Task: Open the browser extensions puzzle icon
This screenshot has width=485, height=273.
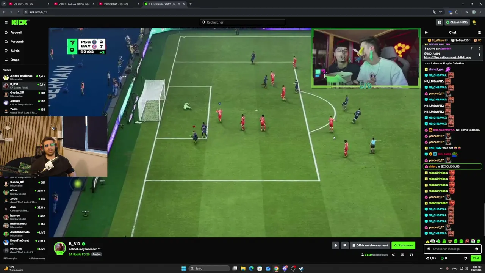Action: coord(457,12)
